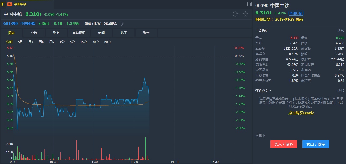
Task: Click the 溢价 (H/A) -26.60% text
Action: pyautogui.click(x=101, y=24)
